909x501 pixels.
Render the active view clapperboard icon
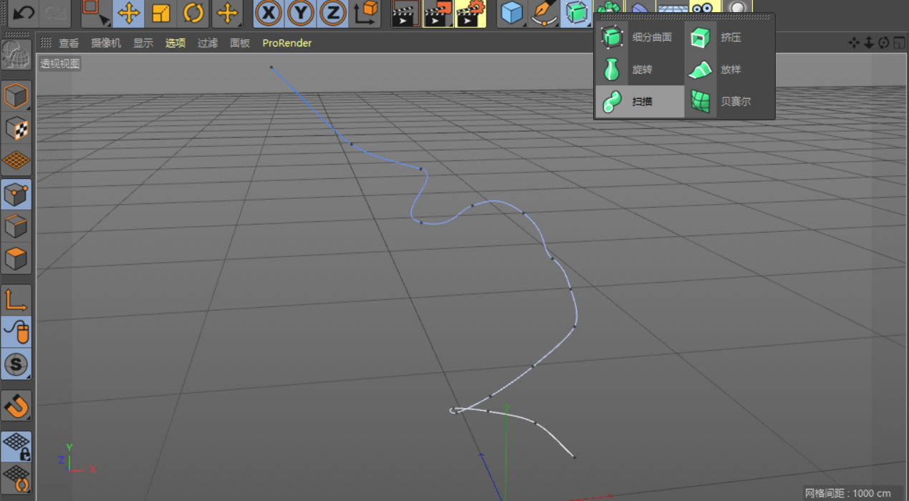[405, 13]
